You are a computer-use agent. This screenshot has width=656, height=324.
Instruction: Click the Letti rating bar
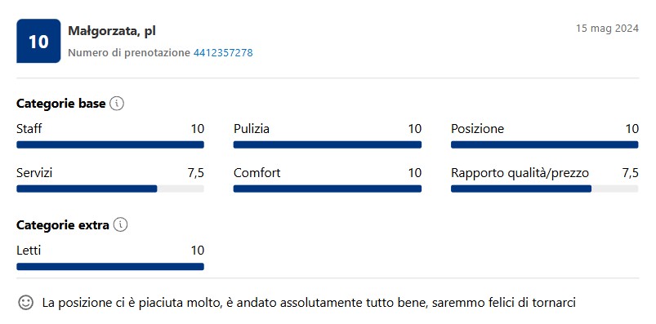(x=110, y=267)
